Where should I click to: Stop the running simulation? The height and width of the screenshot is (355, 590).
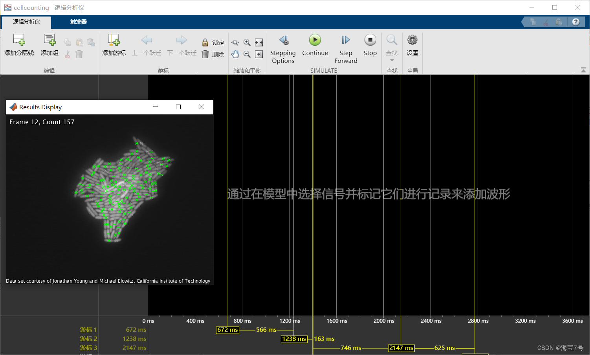click(370, 40)
